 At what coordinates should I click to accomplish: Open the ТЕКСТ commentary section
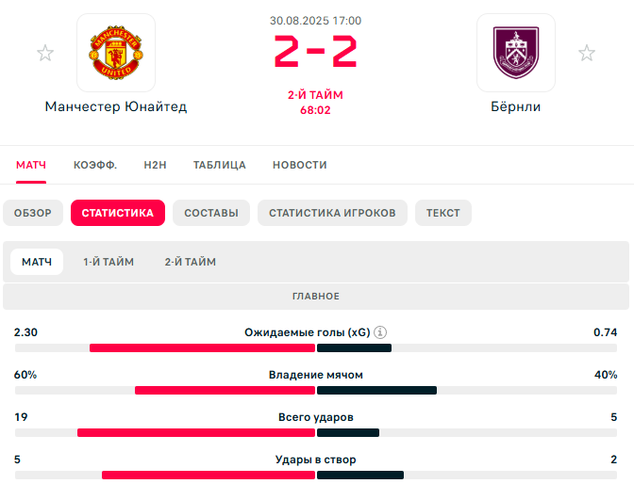click(443, 213)
